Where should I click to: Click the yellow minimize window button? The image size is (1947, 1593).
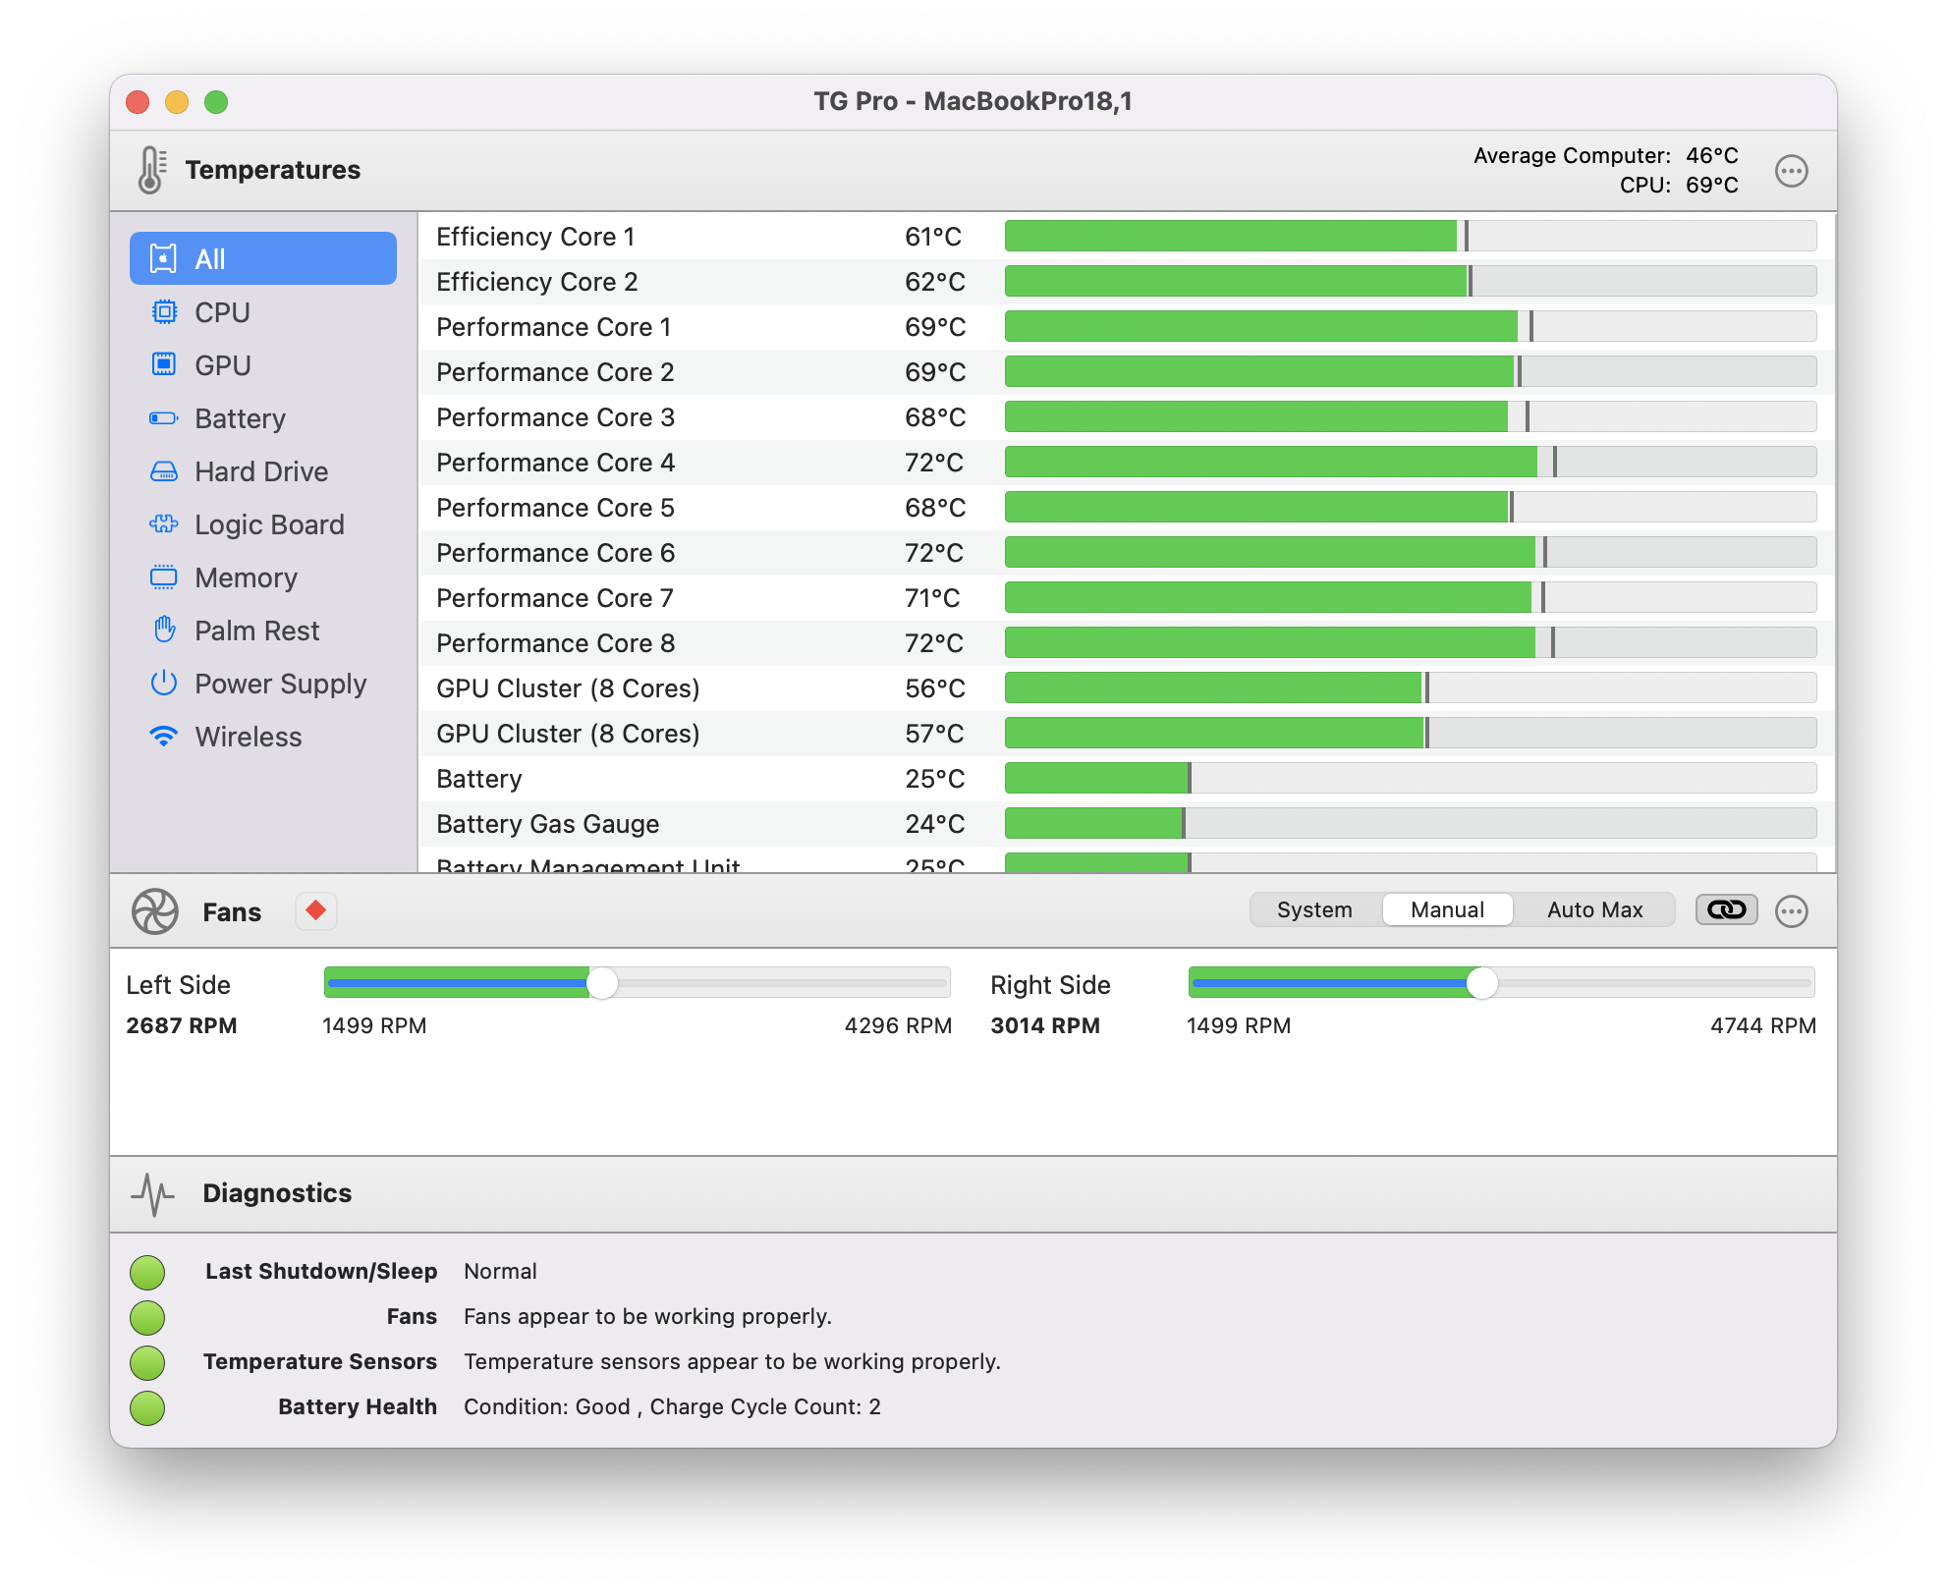(x=177, y=102)
